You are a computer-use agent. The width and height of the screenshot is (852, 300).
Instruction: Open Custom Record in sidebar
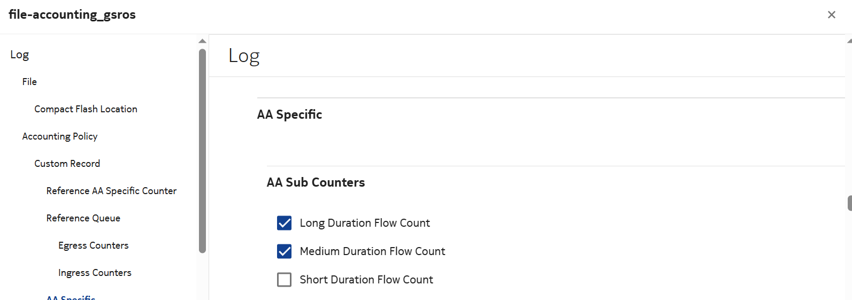67,164
